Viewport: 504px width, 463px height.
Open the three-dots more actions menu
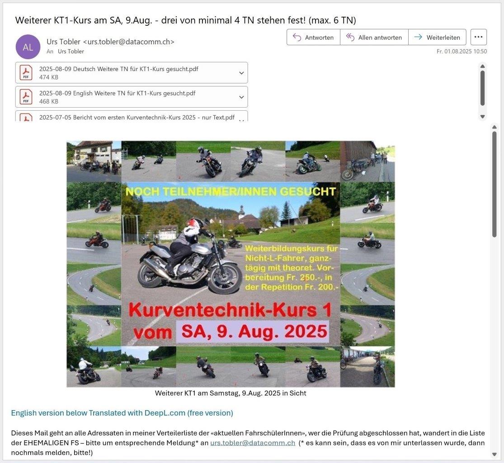[478, 37]
